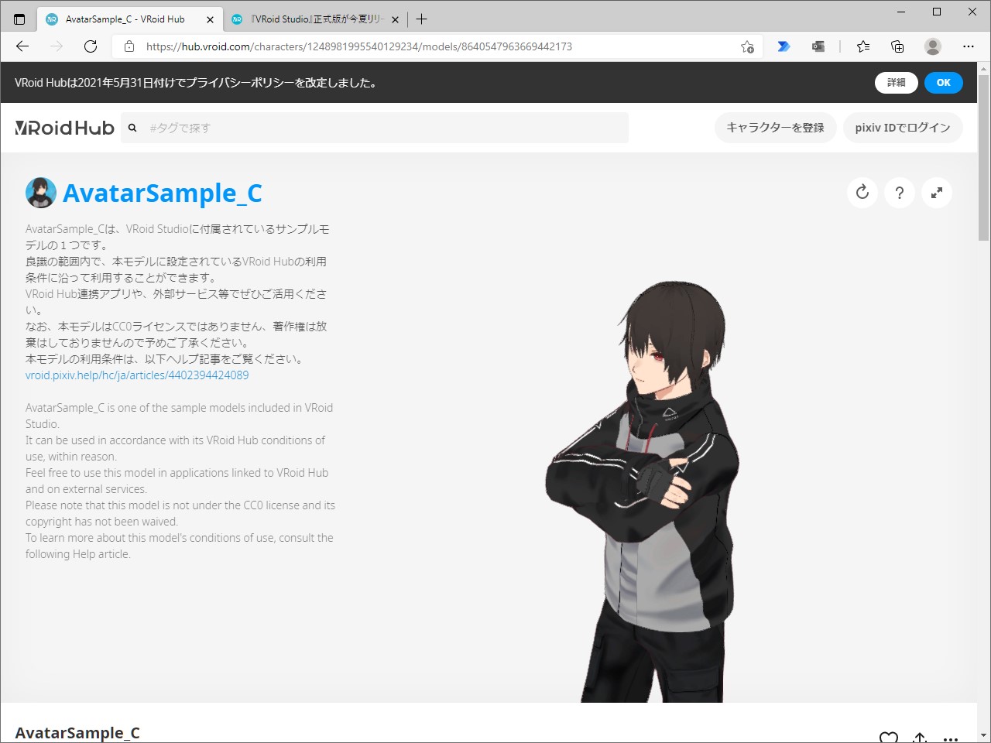This screenshot has width=991, height=743.
Task: Expand the 3D viewer with the fullscreen icon
Action: click(x=937, y=193)
